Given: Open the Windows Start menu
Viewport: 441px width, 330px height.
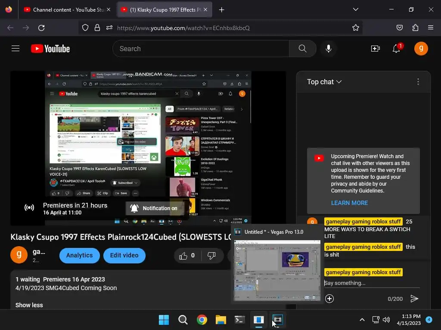Looking at the screenshot, I should pyautogui.click(x=164, y=320).
